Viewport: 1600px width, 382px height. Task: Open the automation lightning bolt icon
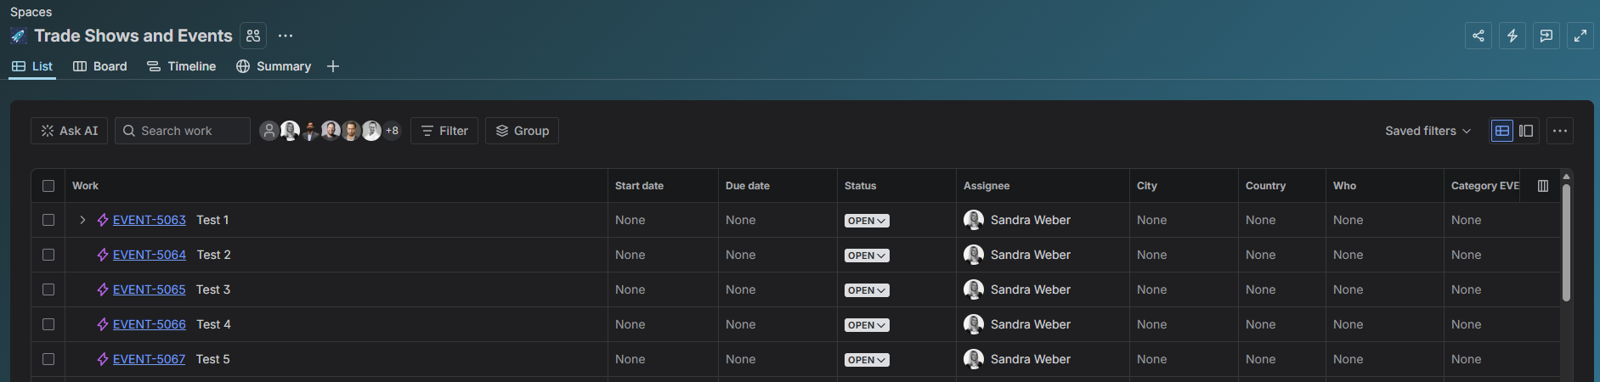pyautogui.click(x=1512, y=36)
